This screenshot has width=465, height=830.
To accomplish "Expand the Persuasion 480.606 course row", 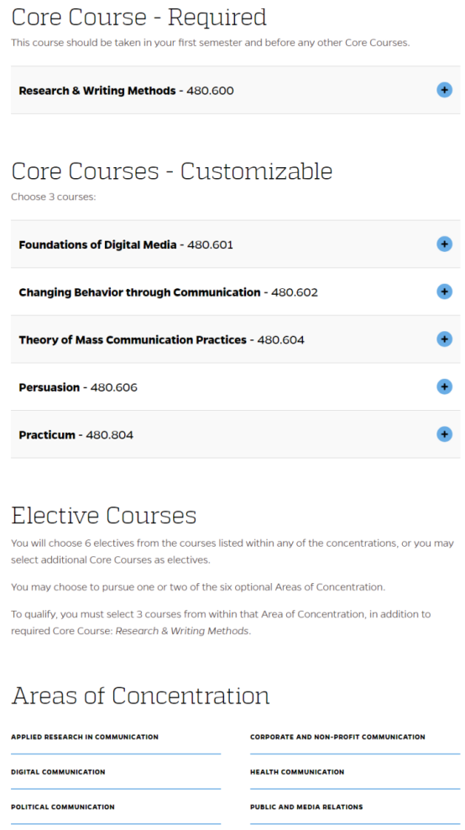I will pos(235,387).
